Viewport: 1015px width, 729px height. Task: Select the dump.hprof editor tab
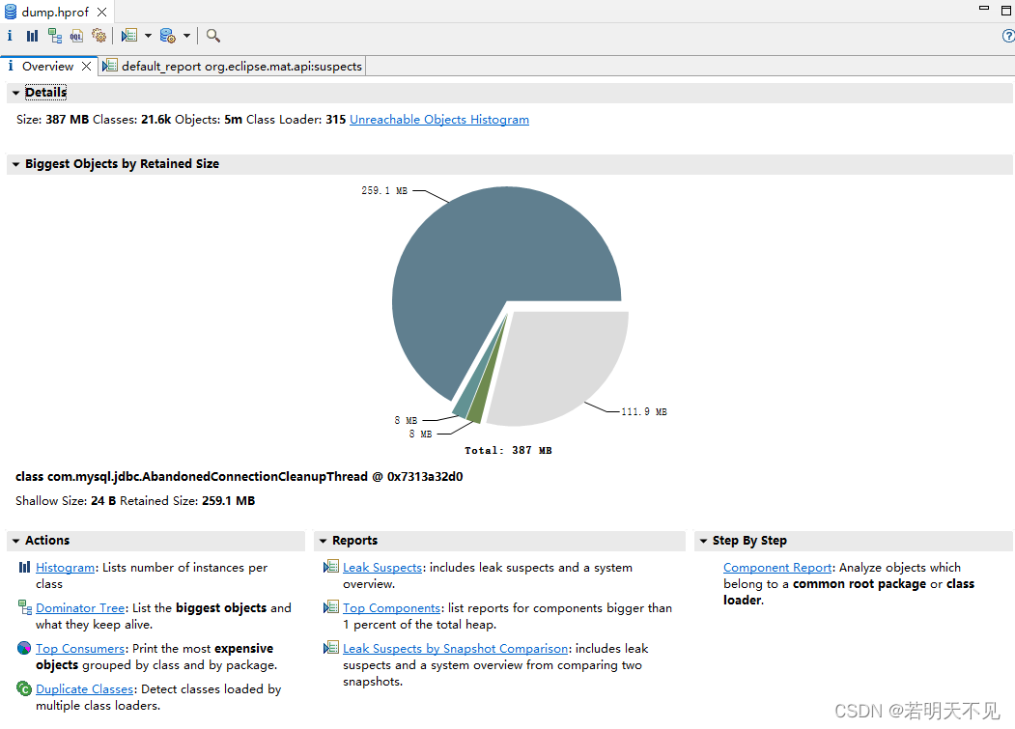[x=53, y=12]
